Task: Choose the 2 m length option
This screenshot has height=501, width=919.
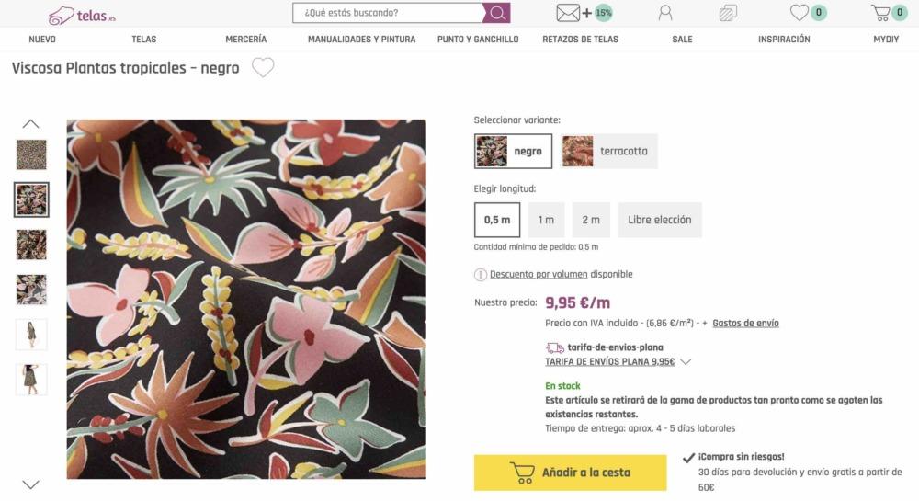Action: tap(591, 220)
